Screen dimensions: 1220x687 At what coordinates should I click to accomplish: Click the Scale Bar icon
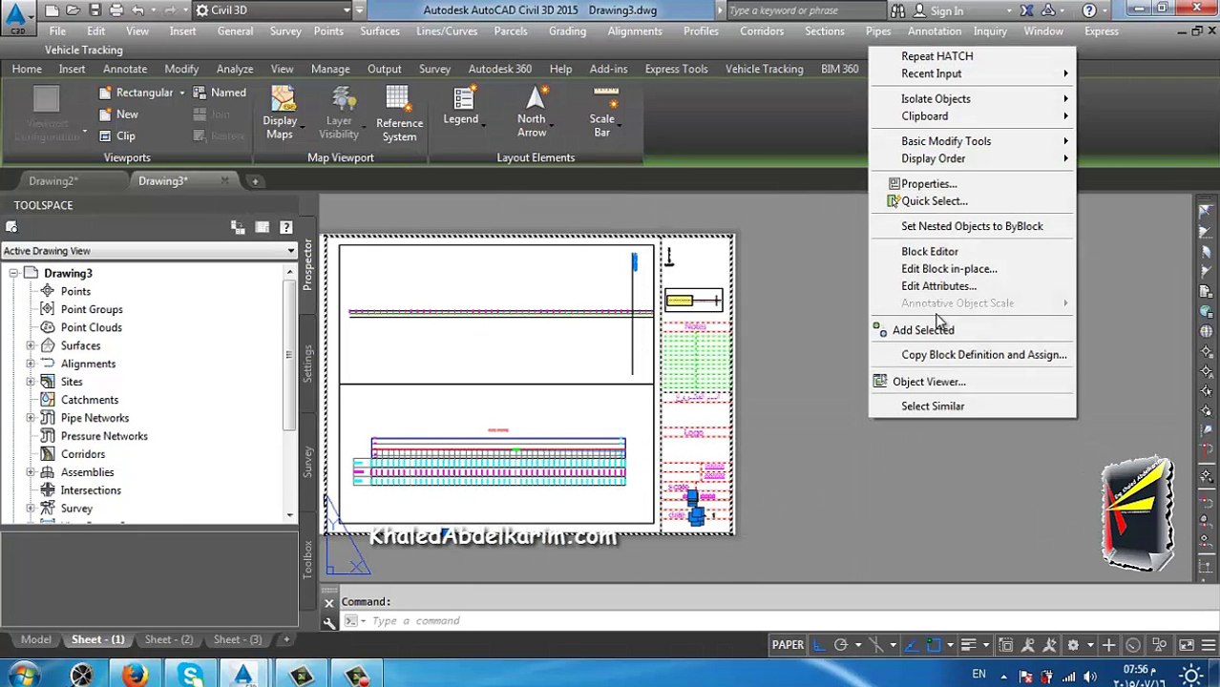(x=606, y=97)
